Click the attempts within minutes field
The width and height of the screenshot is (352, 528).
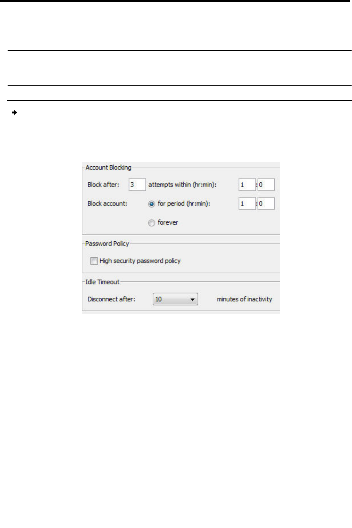click(266, 185)
